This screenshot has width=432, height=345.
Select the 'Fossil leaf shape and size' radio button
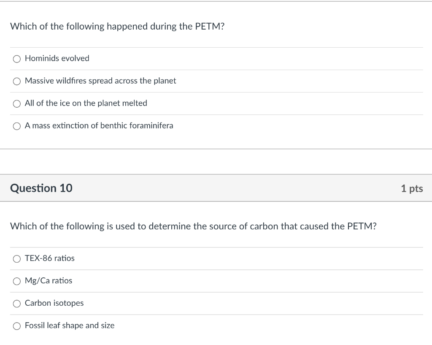coord(17,326)
